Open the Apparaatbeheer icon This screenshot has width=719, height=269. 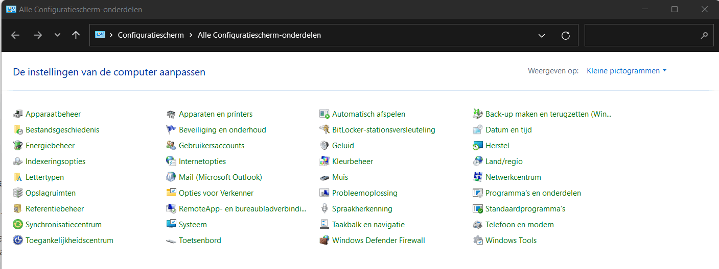tap(18, 114)
